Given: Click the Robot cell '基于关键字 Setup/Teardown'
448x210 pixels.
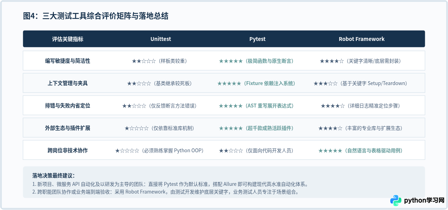Looking at the screenshot, I should [x=362, y=83].
